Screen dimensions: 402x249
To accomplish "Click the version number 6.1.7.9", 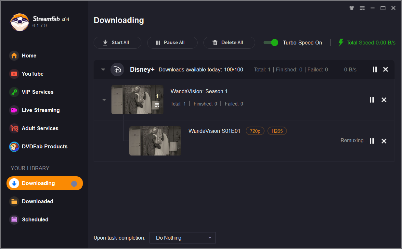I will click(40, 25).
